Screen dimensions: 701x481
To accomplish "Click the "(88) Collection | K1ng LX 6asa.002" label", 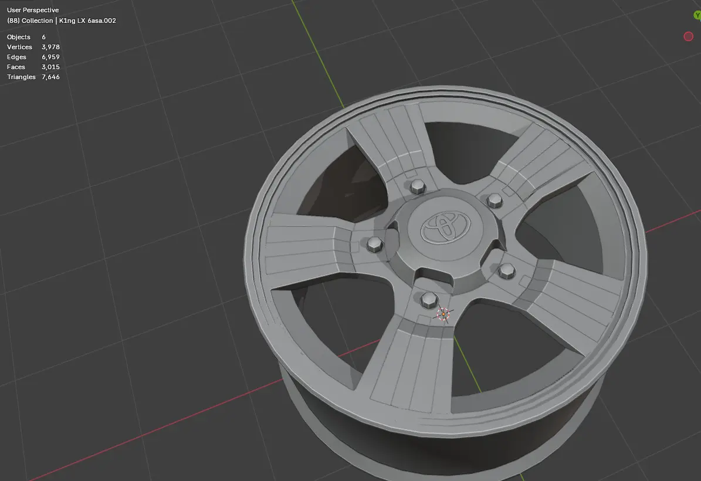I will 62,21.
